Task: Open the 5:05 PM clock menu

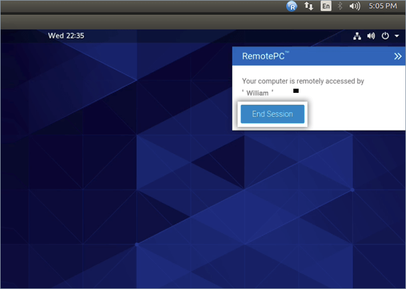Action: [383, 6]
